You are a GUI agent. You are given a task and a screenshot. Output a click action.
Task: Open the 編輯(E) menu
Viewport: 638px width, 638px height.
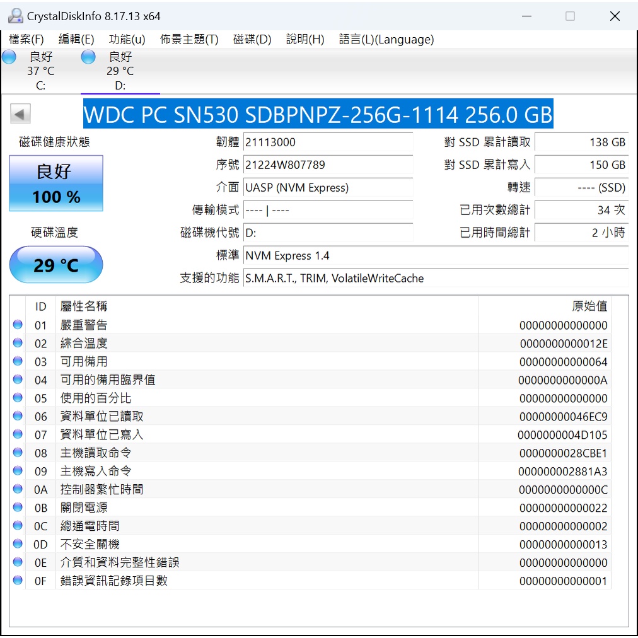tap(76, 39)
